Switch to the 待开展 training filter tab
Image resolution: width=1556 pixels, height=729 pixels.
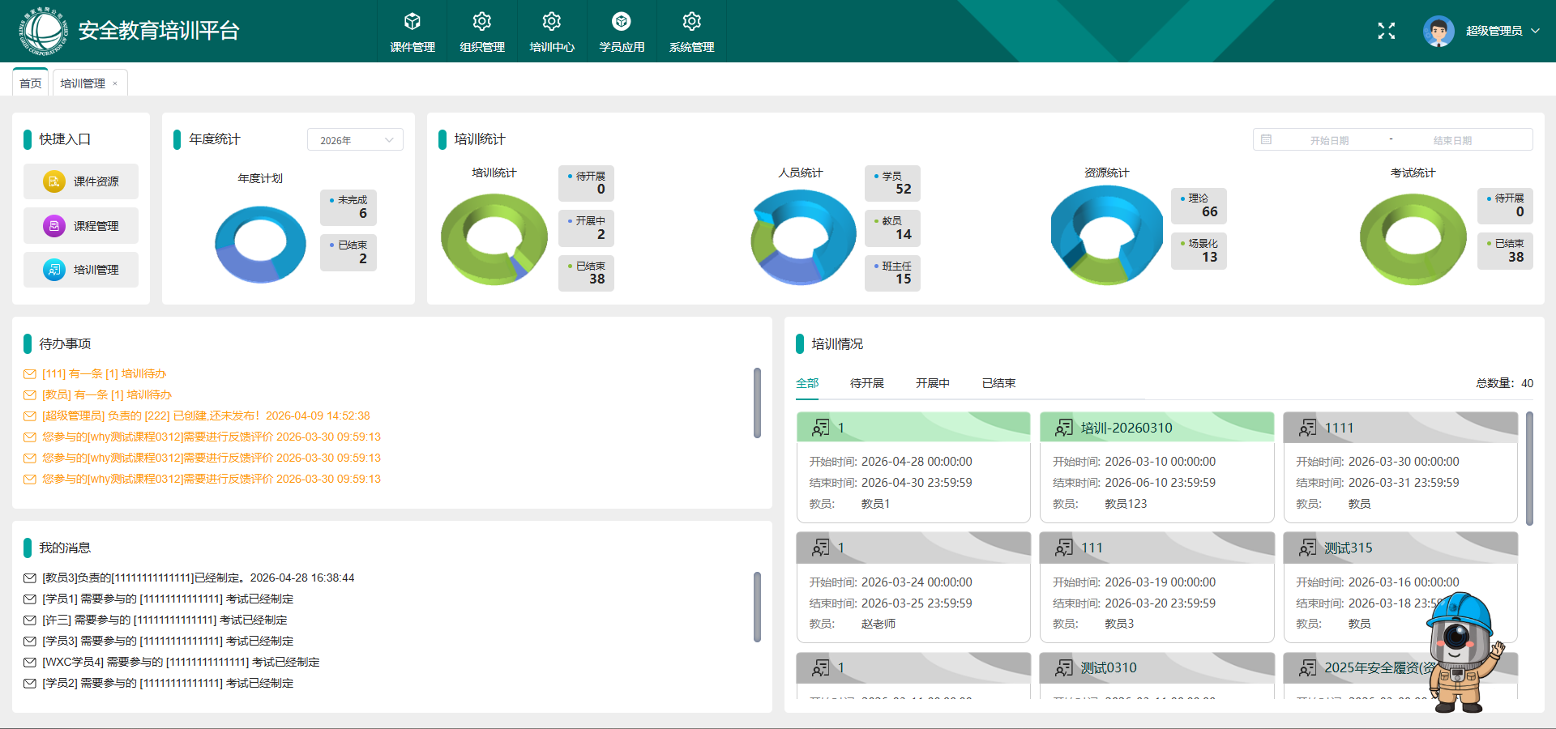[x=866, y=383]
